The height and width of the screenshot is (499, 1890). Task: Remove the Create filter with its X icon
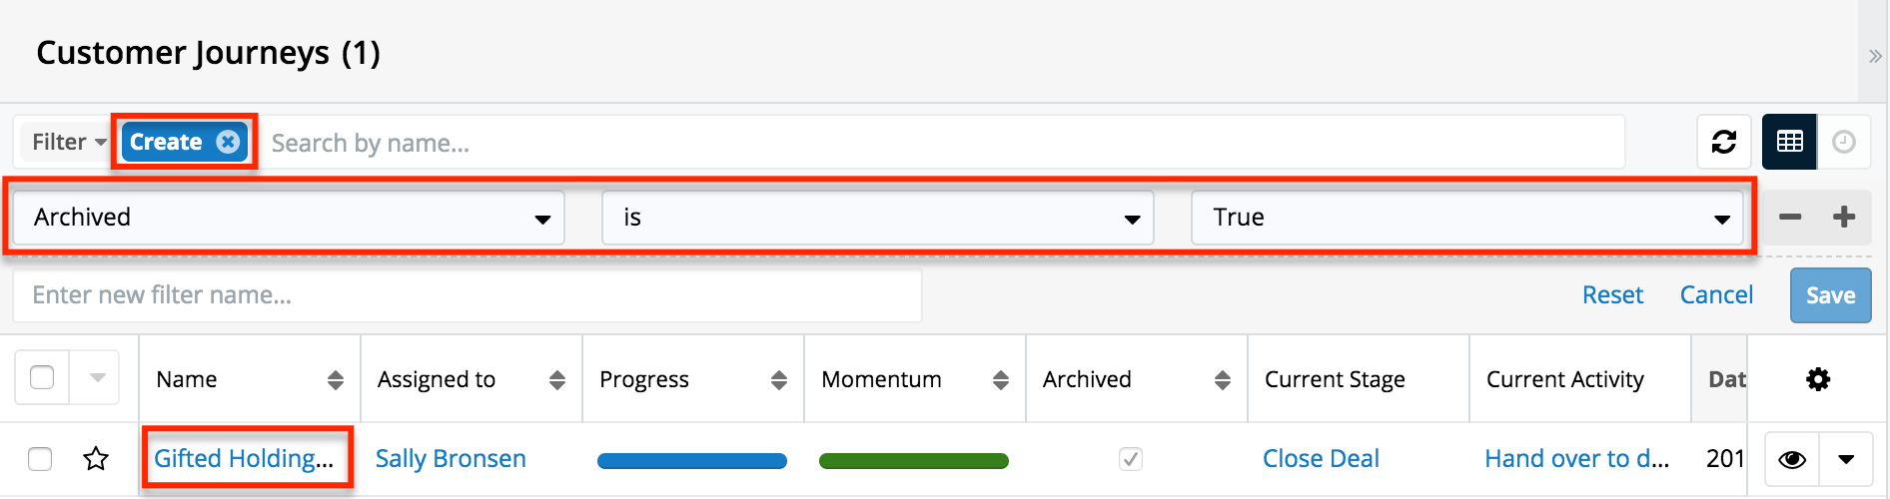[228, 142]
